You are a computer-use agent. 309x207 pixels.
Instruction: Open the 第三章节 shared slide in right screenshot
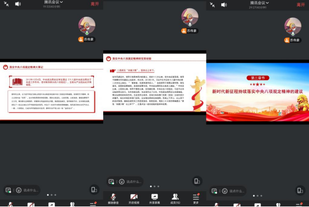click(257, 92)
